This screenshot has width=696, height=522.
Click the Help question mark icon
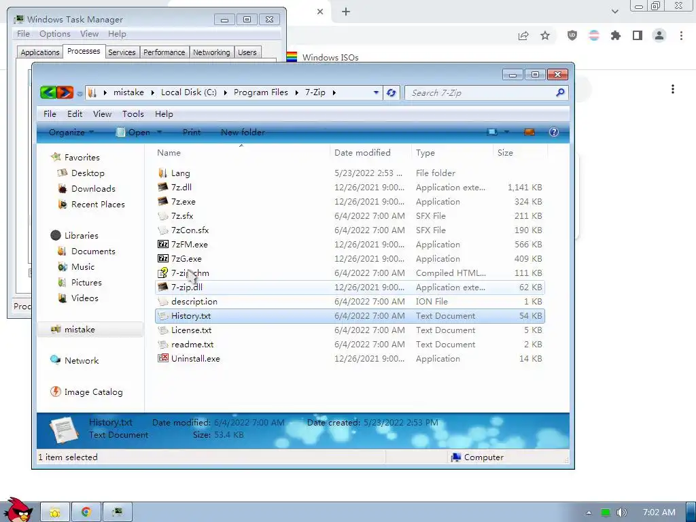click(x=553, y=133)
